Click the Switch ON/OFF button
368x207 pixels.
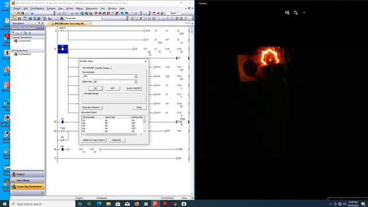tap(133, 88)
